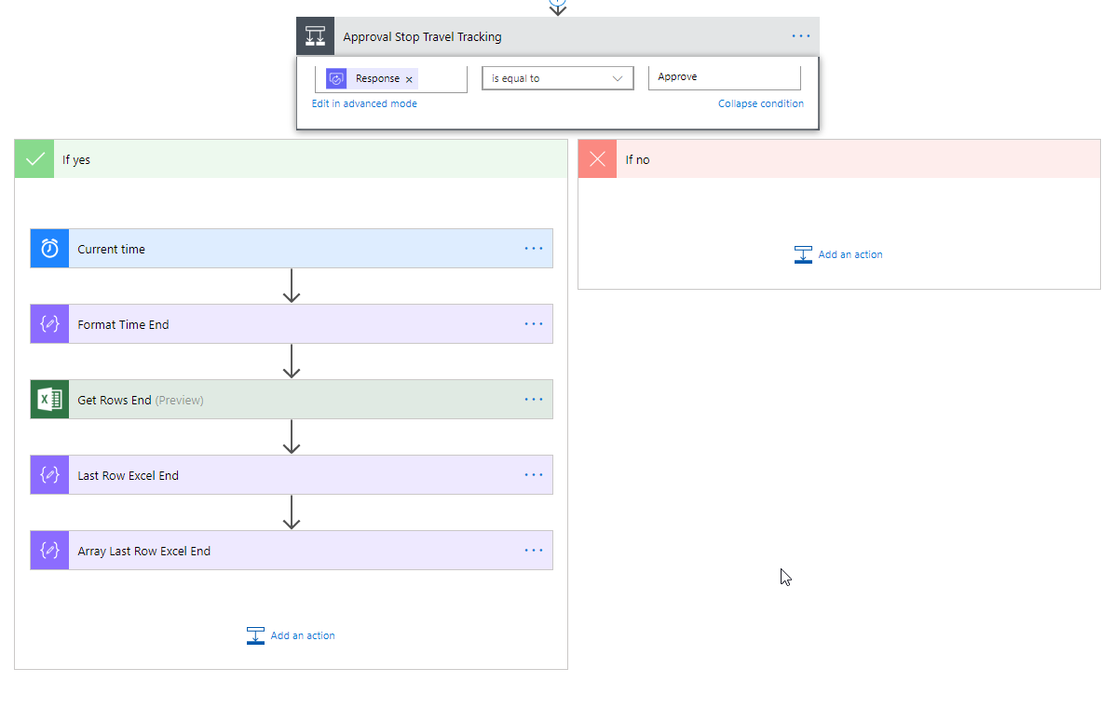
Task: Click the Approve value input field
Action: tap(724, 77)
